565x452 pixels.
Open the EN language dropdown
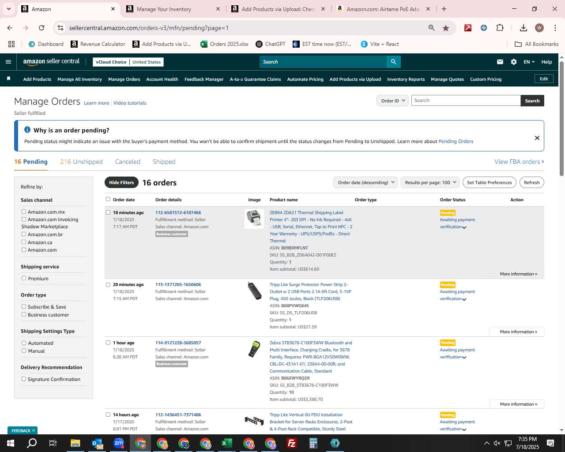point(529,62)
